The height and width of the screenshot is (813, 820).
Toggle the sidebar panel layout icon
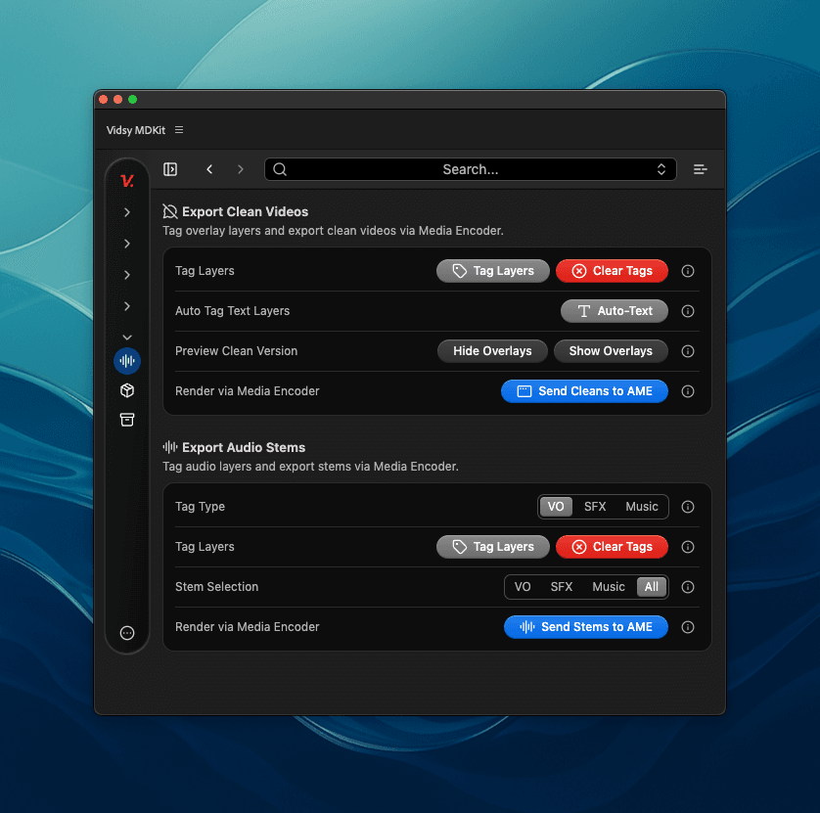coord(170,169)
